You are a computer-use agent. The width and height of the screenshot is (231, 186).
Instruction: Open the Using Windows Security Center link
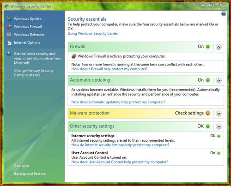point(93,33)
